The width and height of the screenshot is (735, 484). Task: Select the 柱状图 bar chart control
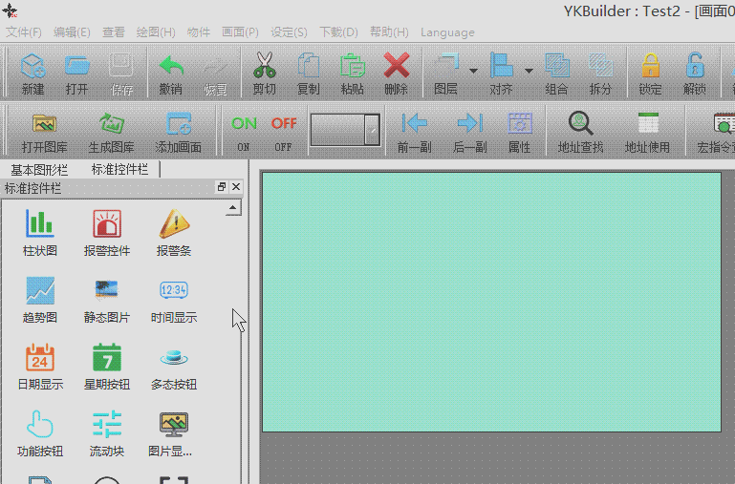click(39, 233)
